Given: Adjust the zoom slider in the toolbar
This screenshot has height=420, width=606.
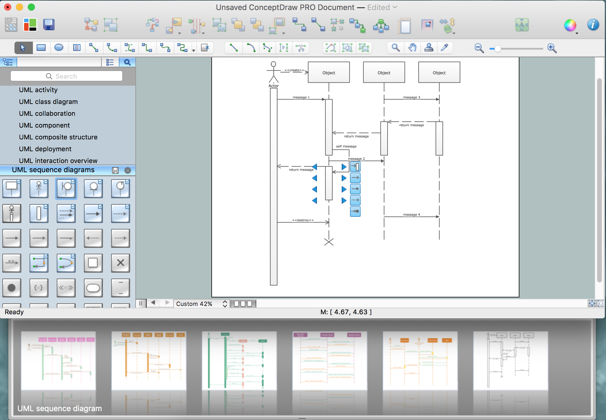Looking at the screenshot, I should click(x=498, y=48).
